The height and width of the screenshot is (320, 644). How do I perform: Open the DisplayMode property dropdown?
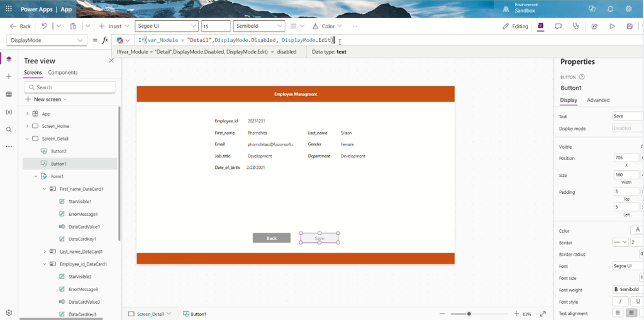(47, 40)
